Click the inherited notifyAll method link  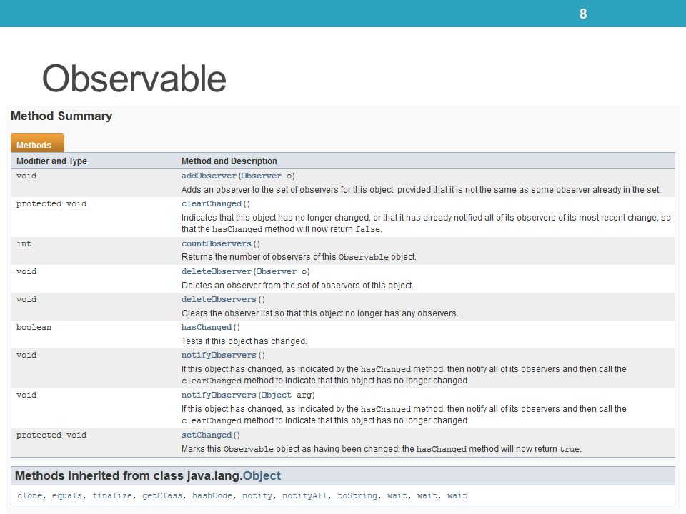304,495
